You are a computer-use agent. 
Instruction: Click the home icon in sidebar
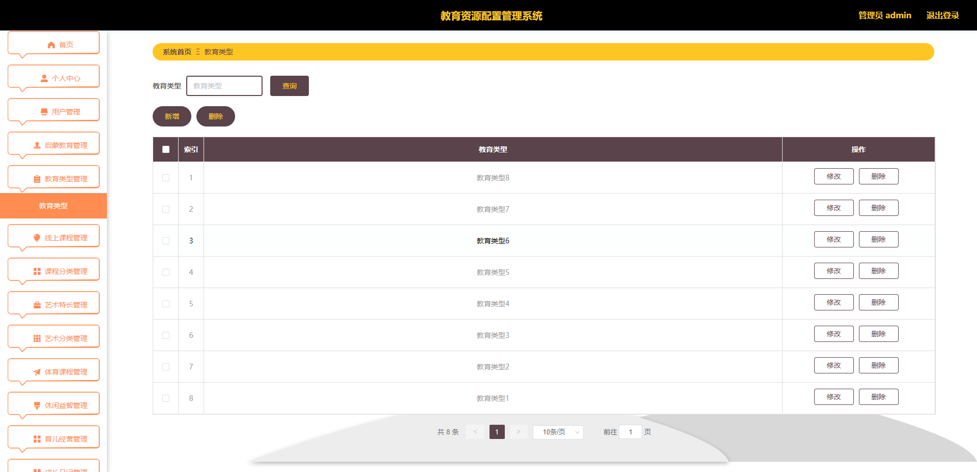tap(51, 45)
